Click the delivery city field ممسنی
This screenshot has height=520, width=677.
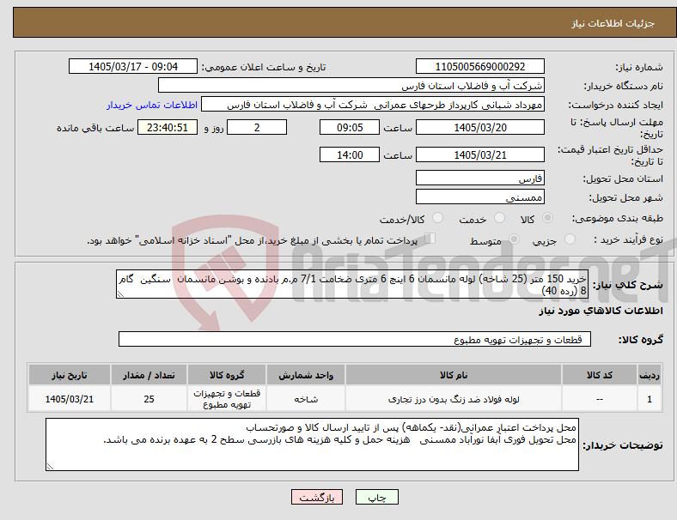click(480, 197)
